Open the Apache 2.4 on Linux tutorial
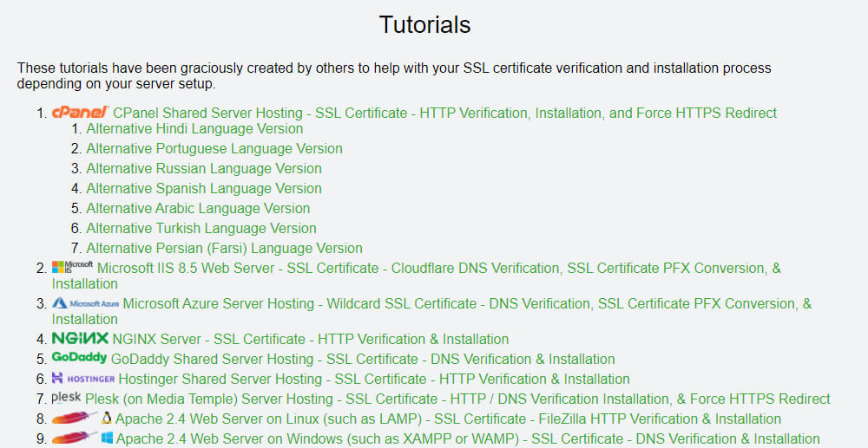 pyautogui.click(x=449, y=419)
